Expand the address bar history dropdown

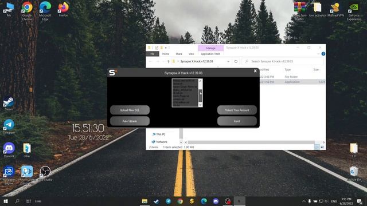(x=228, y=61)
